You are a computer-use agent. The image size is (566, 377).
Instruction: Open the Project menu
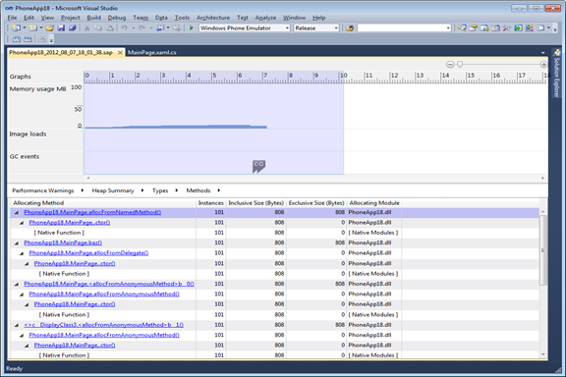click(71, 18)
